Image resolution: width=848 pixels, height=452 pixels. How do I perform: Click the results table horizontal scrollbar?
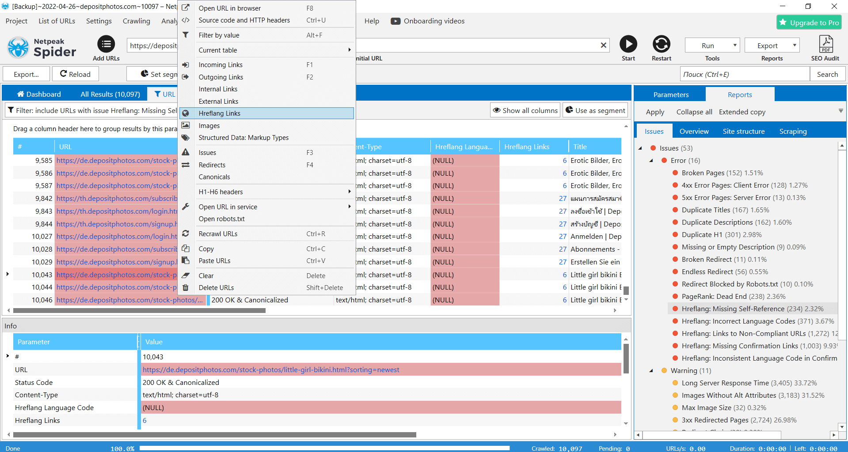(x=139, y=310)
